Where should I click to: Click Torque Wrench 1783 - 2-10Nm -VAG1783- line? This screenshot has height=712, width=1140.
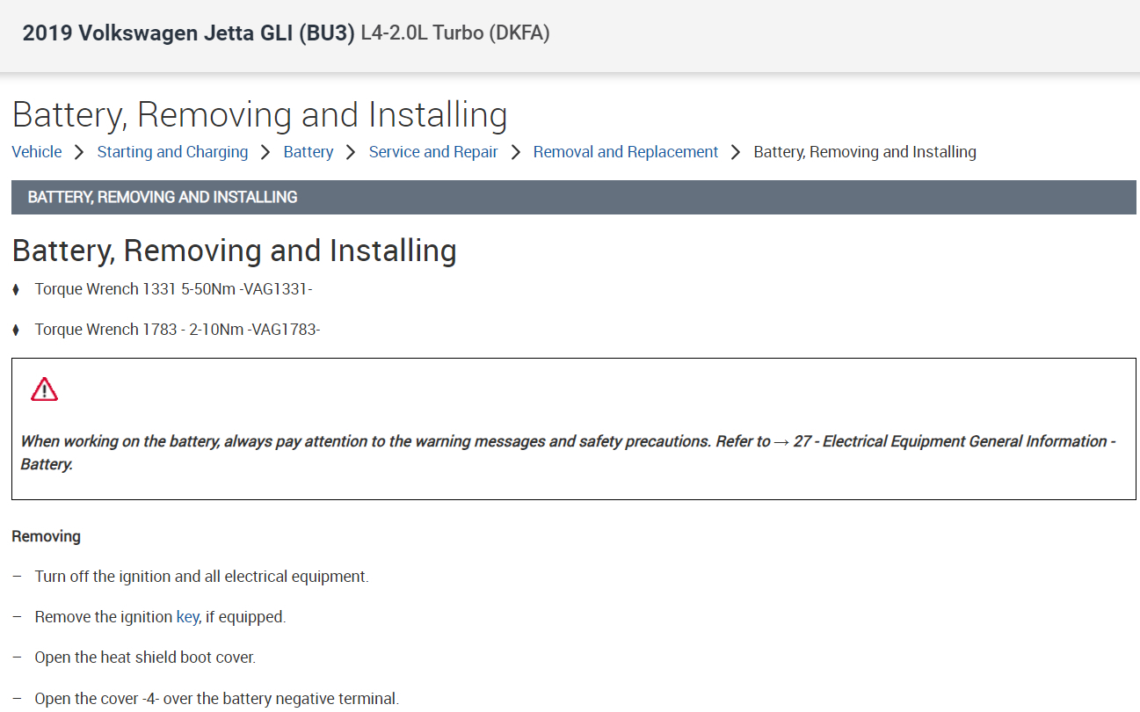[178, 330]
